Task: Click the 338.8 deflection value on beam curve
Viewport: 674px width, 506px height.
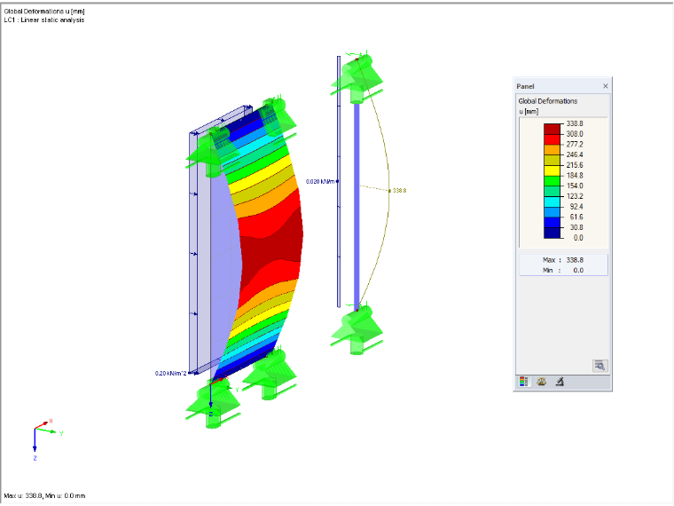Action: tap(399, 190)
